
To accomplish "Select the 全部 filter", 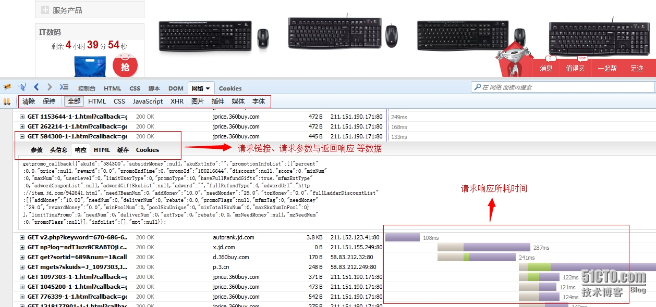I will point(74,101).
